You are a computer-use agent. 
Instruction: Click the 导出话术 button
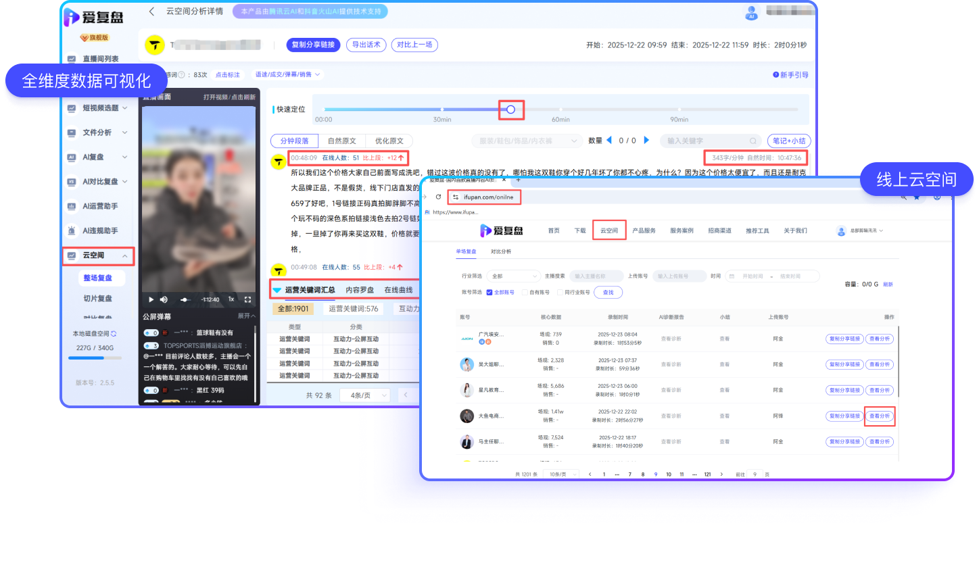(366, 45)
